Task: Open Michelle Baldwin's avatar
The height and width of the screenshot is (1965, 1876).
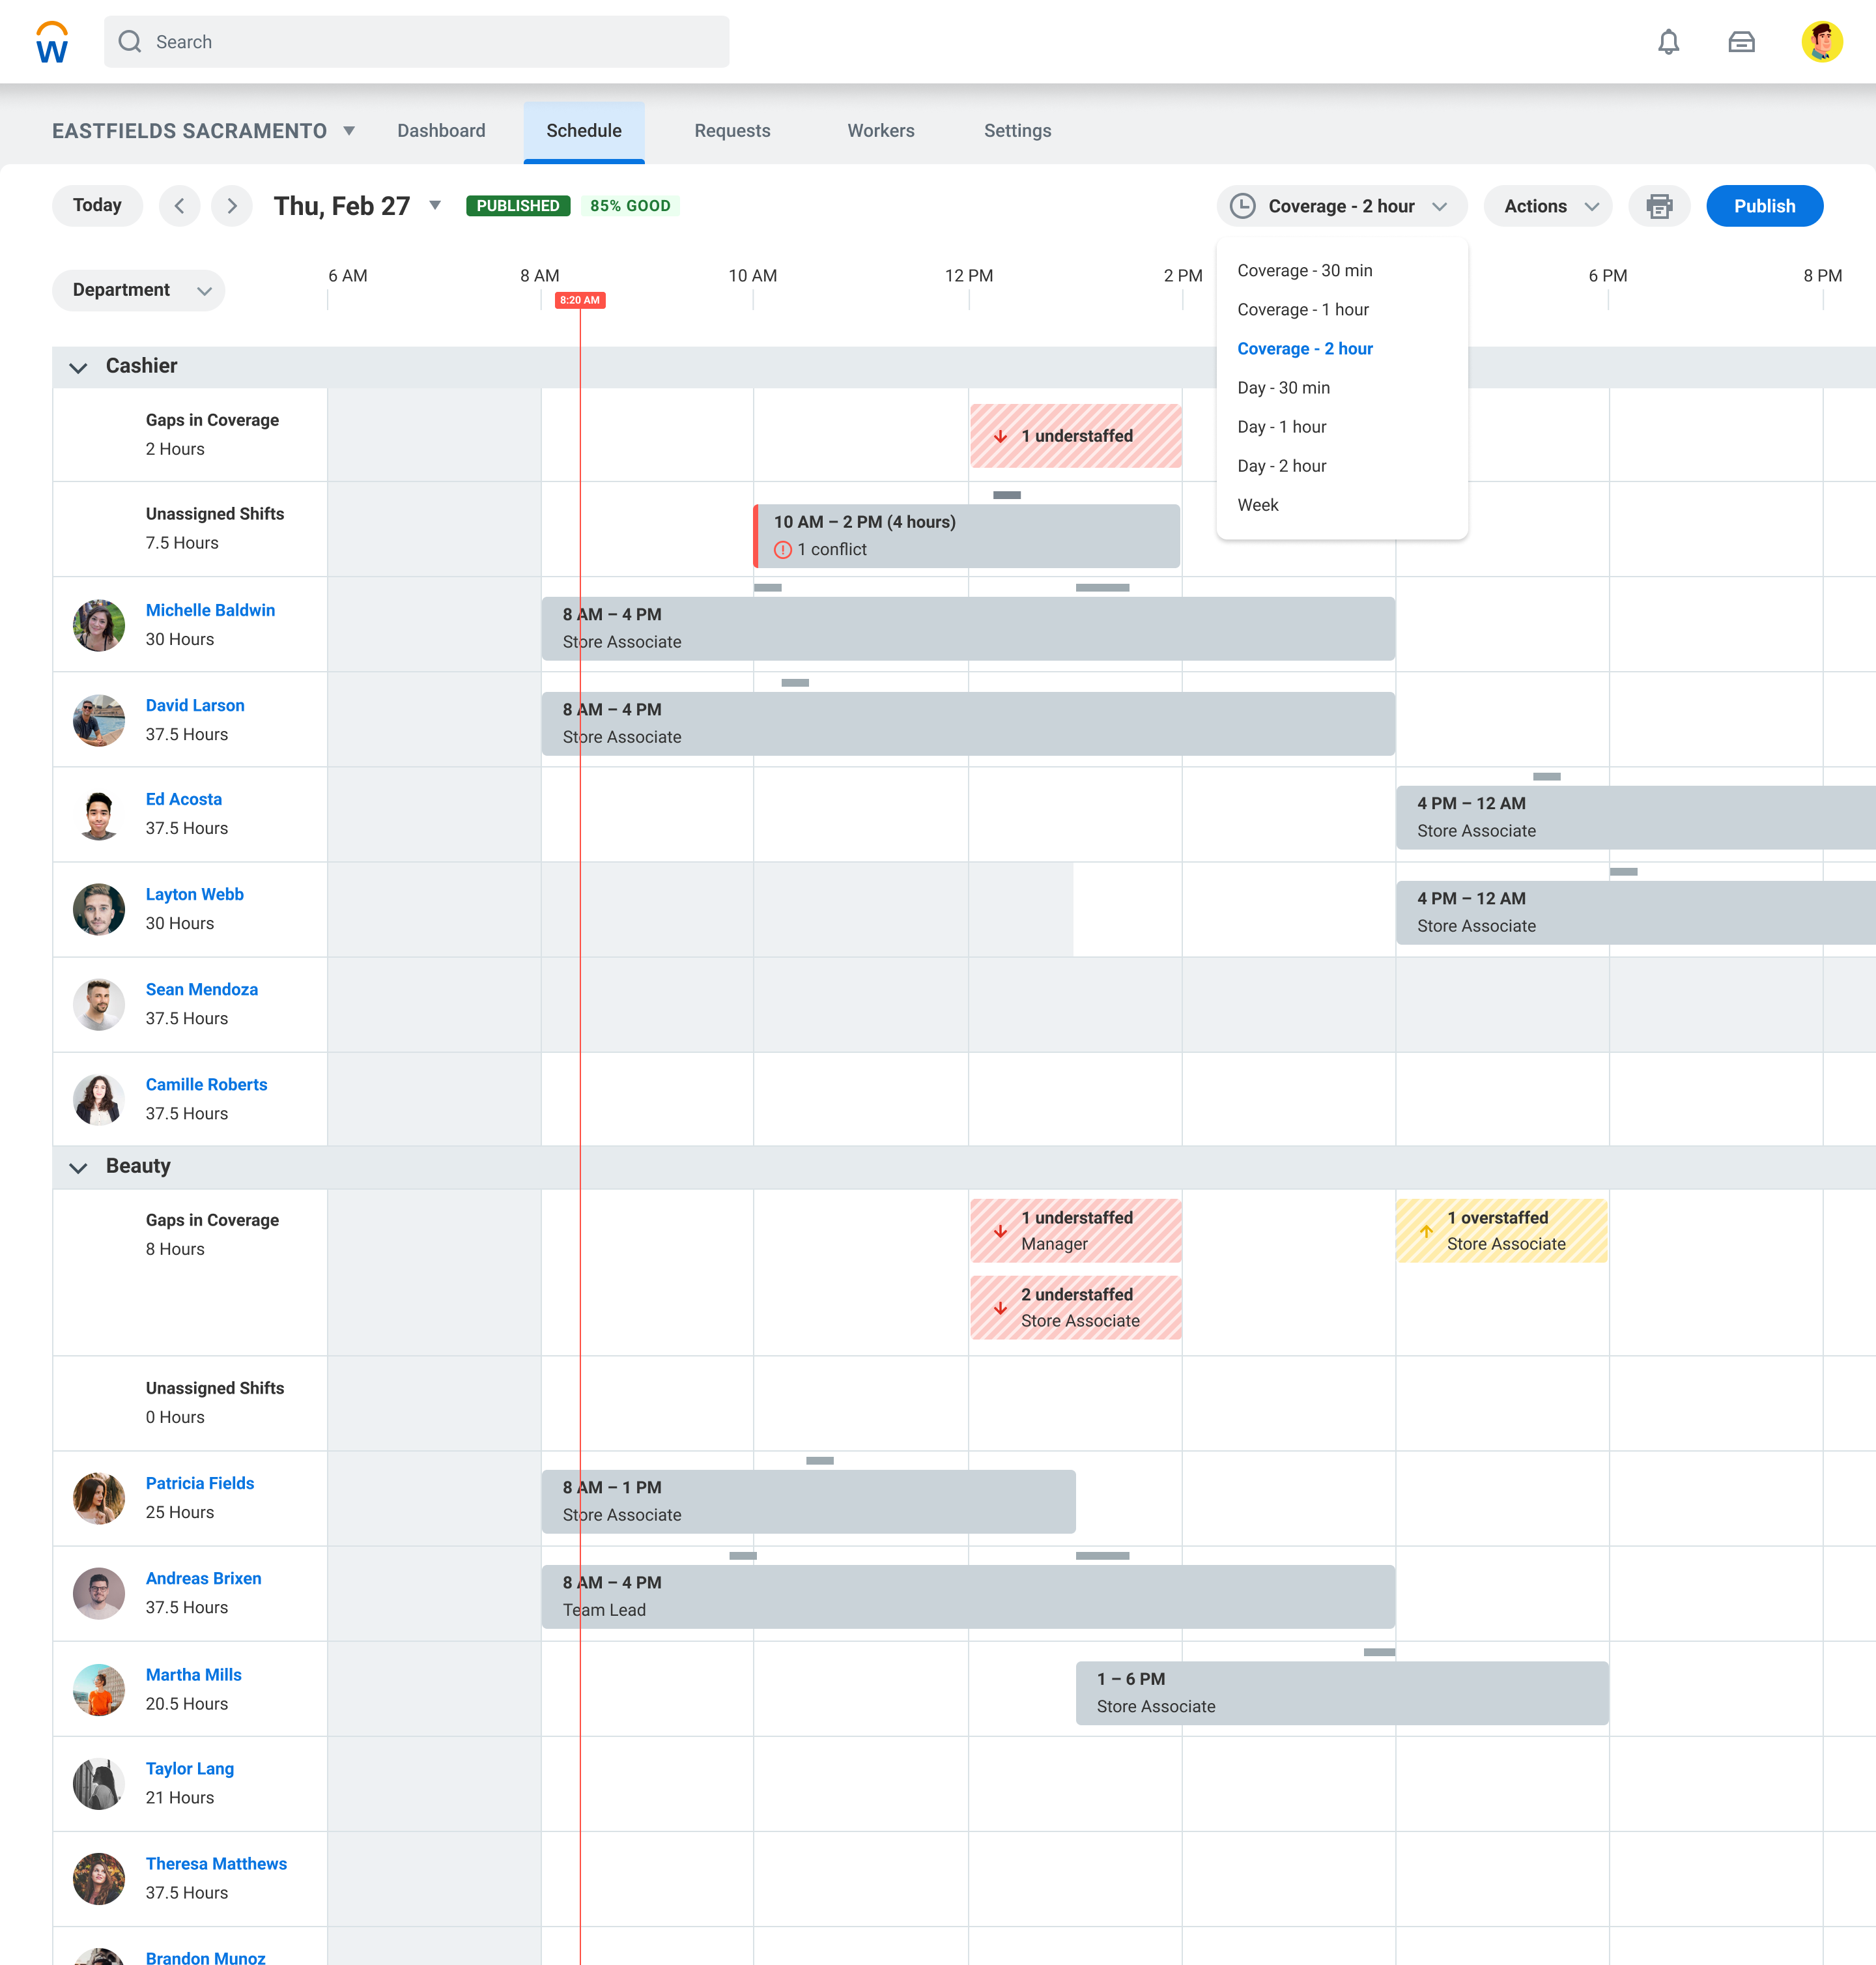Action: tap(99, 625)
